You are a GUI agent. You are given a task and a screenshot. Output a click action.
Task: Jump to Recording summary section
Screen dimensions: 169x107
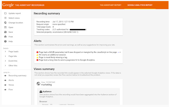tap(17, 76)
